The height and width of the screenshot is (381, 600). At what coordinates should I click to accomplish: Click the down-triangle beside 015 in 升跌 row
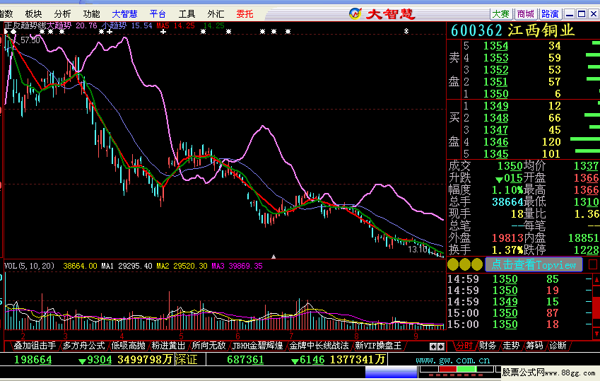pos(499,180)
